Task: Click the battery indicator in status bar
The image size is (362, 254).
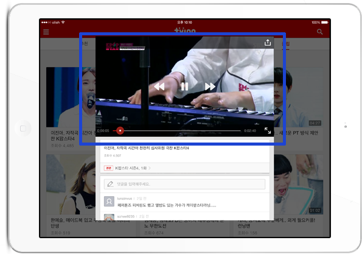Action: point(325,23)
